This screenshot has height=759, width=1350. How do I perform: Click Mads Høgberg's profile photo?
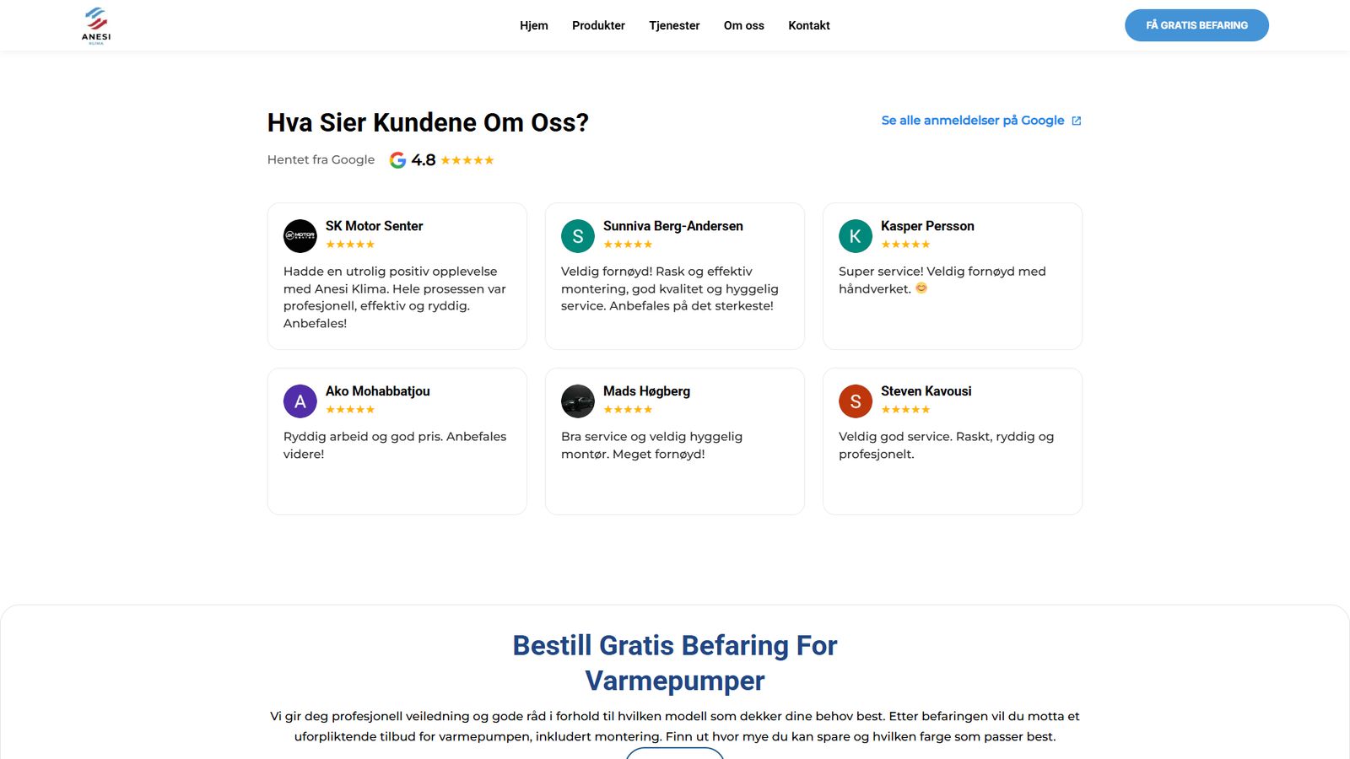578,401
